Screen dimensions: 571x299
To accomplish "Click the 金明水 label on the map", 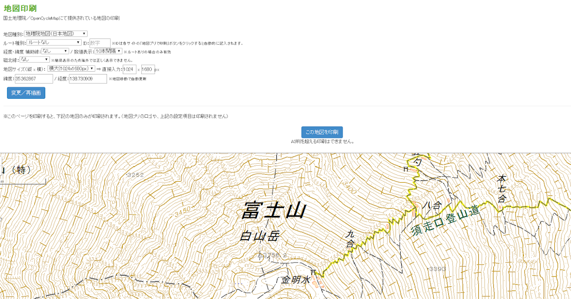I will (x=295, y=280).
